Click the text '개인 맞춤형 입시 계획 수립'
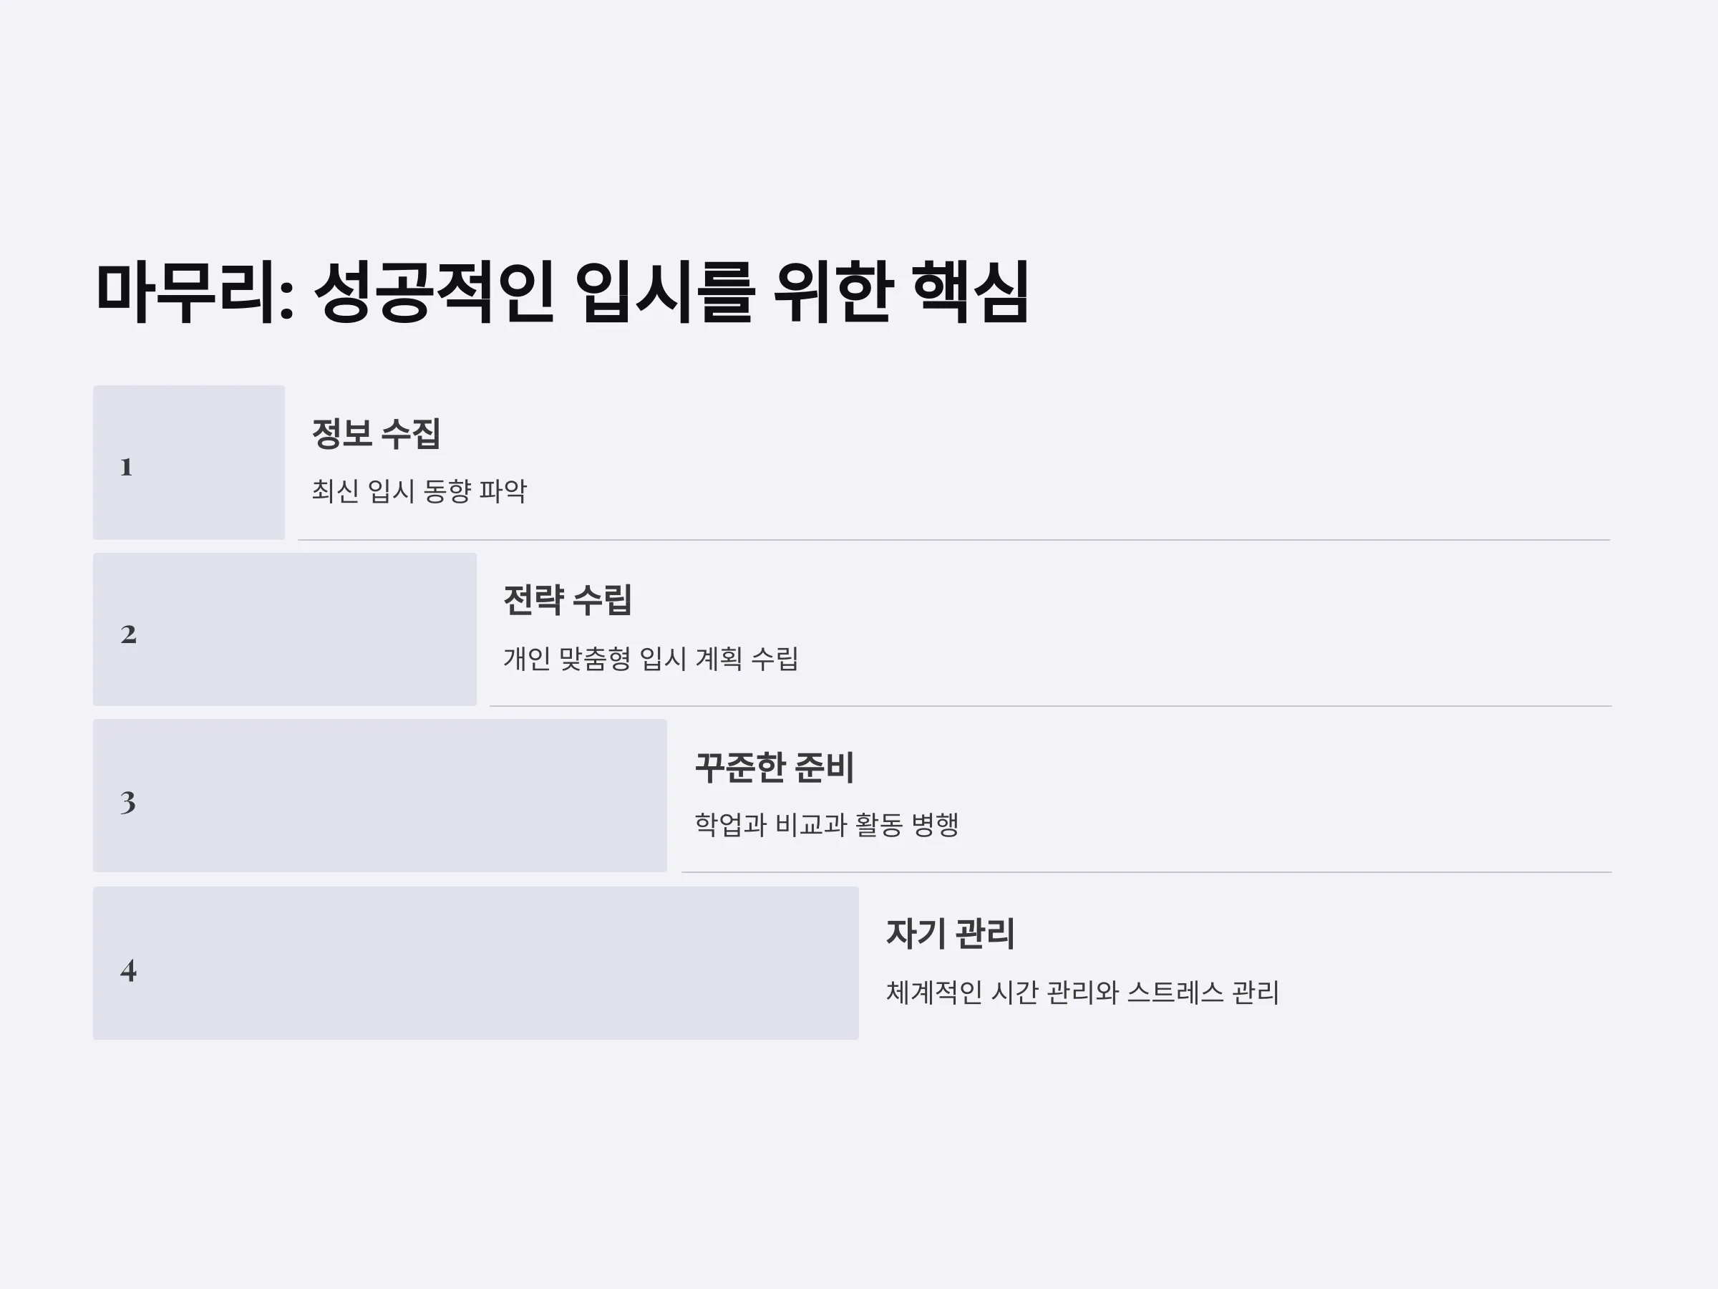Screen dimensions: 1718x1289 651,659
